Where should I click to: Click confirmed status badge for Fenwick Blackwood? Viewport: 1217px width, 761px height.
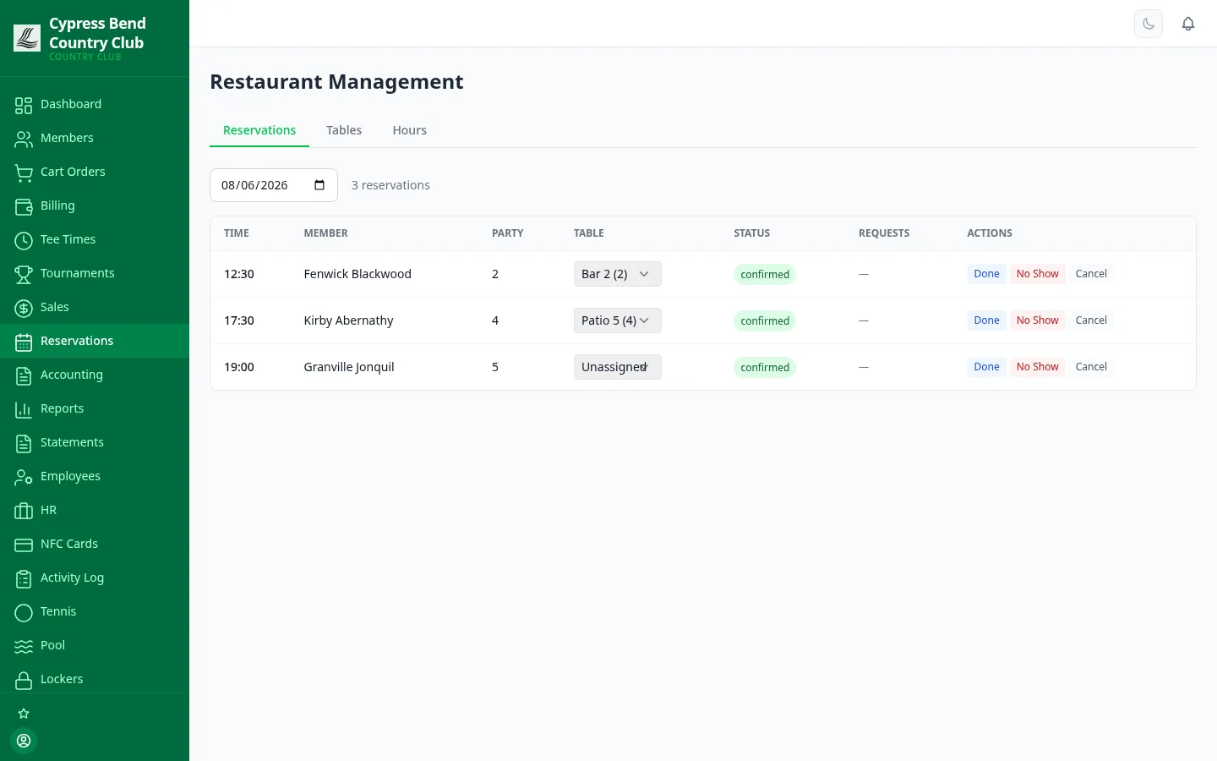coord(765,274)
